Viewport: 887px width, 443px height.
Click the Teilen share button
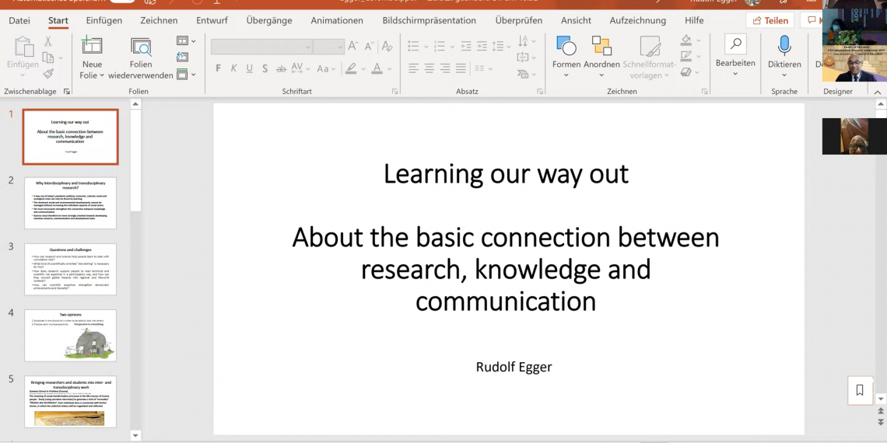click(x=770, y=20)
